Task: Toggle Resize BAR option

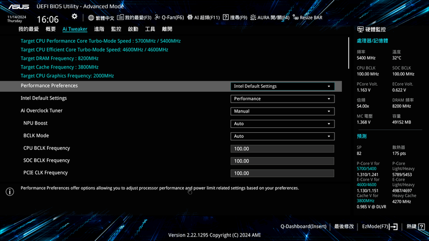Action: click(307, 18)
